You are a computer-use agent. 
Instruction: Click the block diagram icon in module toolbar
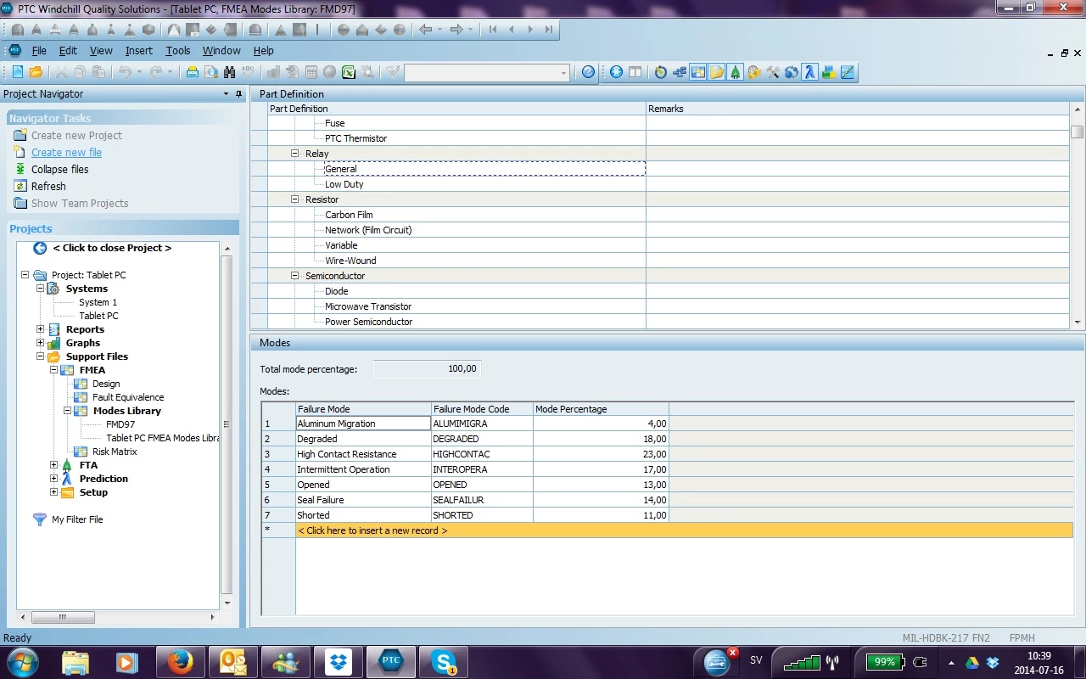coord(680,72)
